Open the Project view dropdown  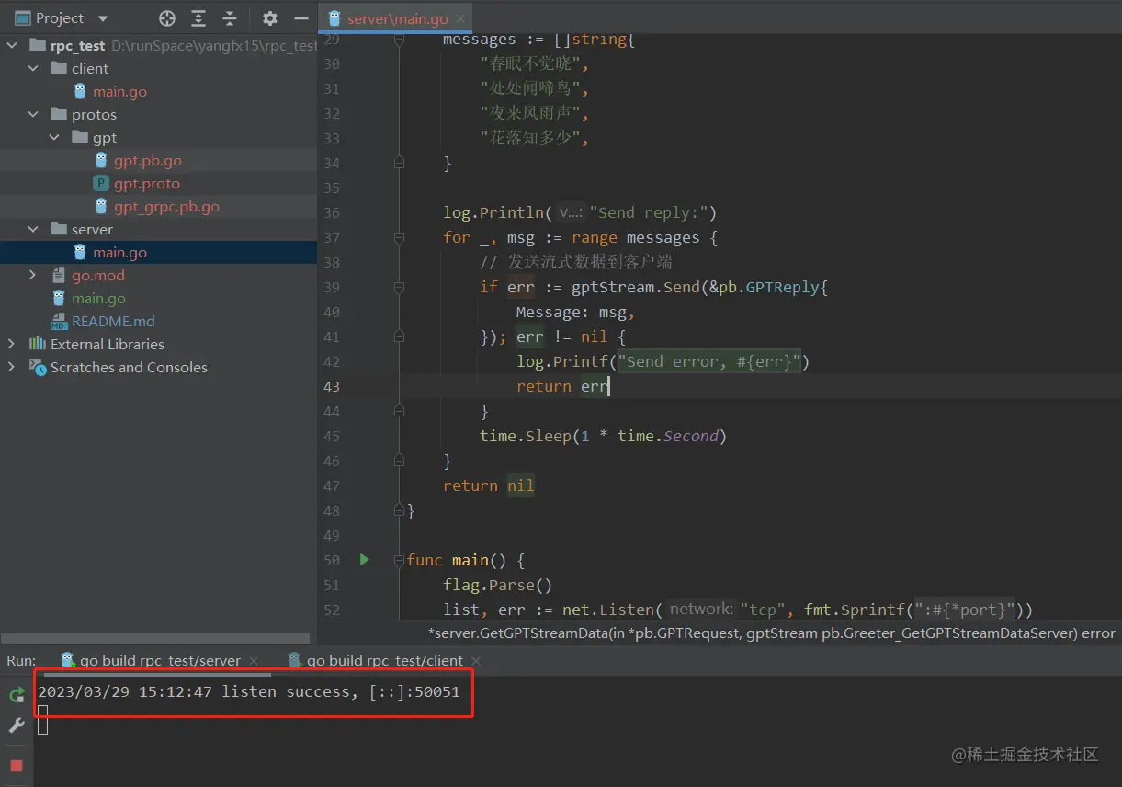click(102, 18)
